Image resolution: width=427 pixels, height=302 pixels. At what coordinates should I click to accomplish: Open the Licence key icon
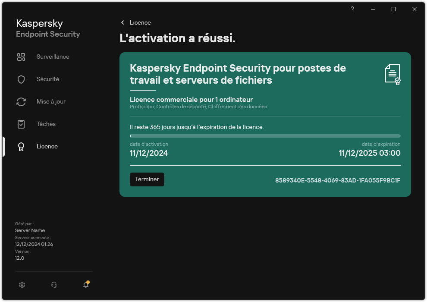tap(21, 146)
